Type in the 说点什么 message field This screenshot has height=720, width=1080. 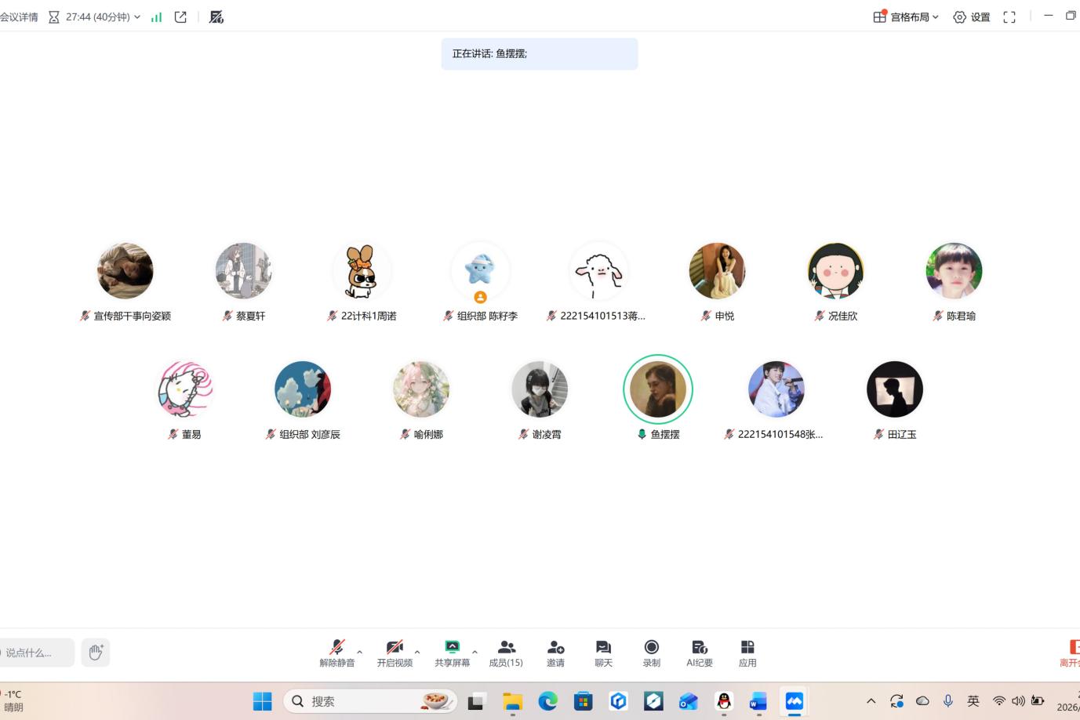pos(35,653)
